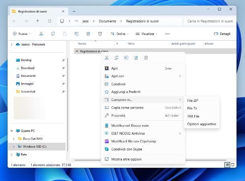Click the Delete trash icon in the context menu
The image size is (245, 181).
(146, 58)
